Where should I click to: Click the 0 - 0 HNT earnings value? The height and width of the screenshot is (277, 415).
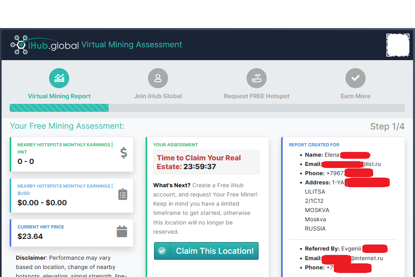[26, 162]
